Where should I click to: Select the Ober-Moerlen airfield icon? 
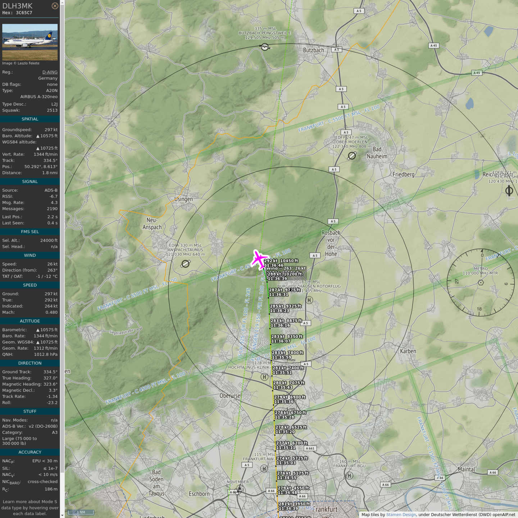[x=352, y=155]
